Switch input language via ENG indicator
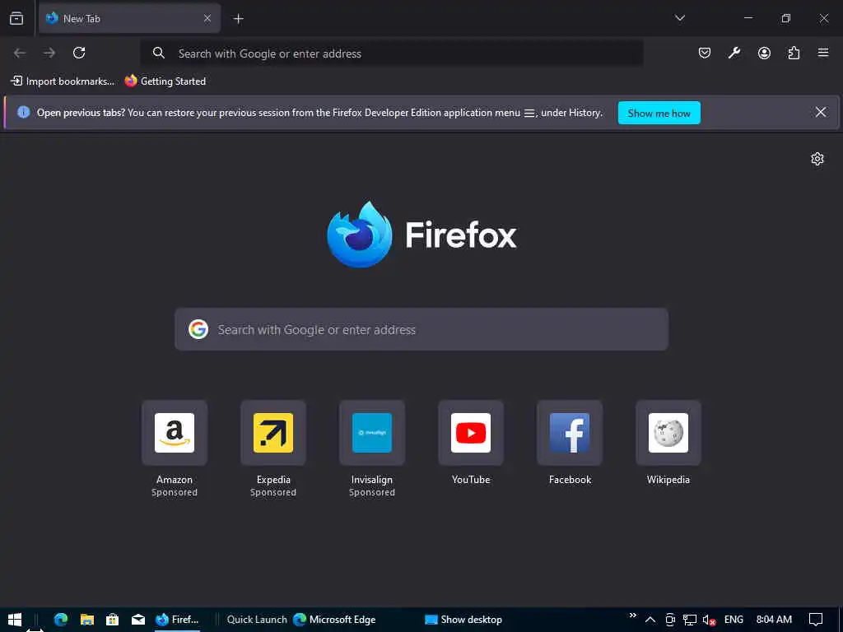843x632 pixels. (734, 620)
